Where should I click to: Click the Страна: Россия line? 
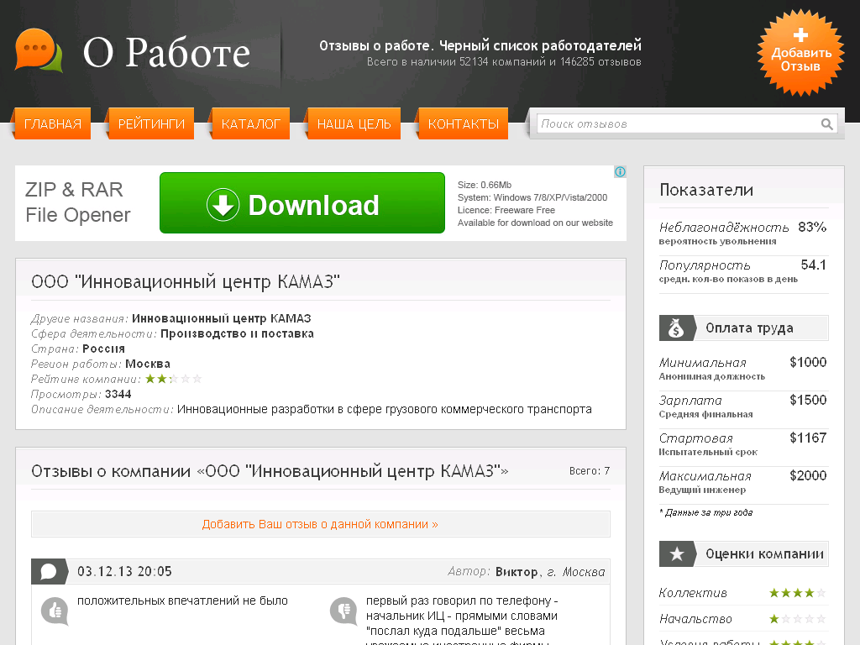tap(78, 349)
